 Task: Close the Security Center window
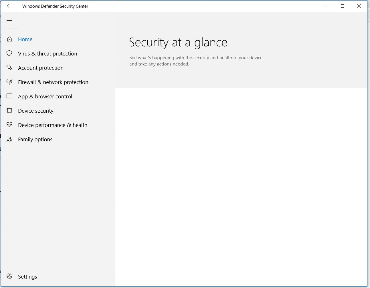coord(359,6)
